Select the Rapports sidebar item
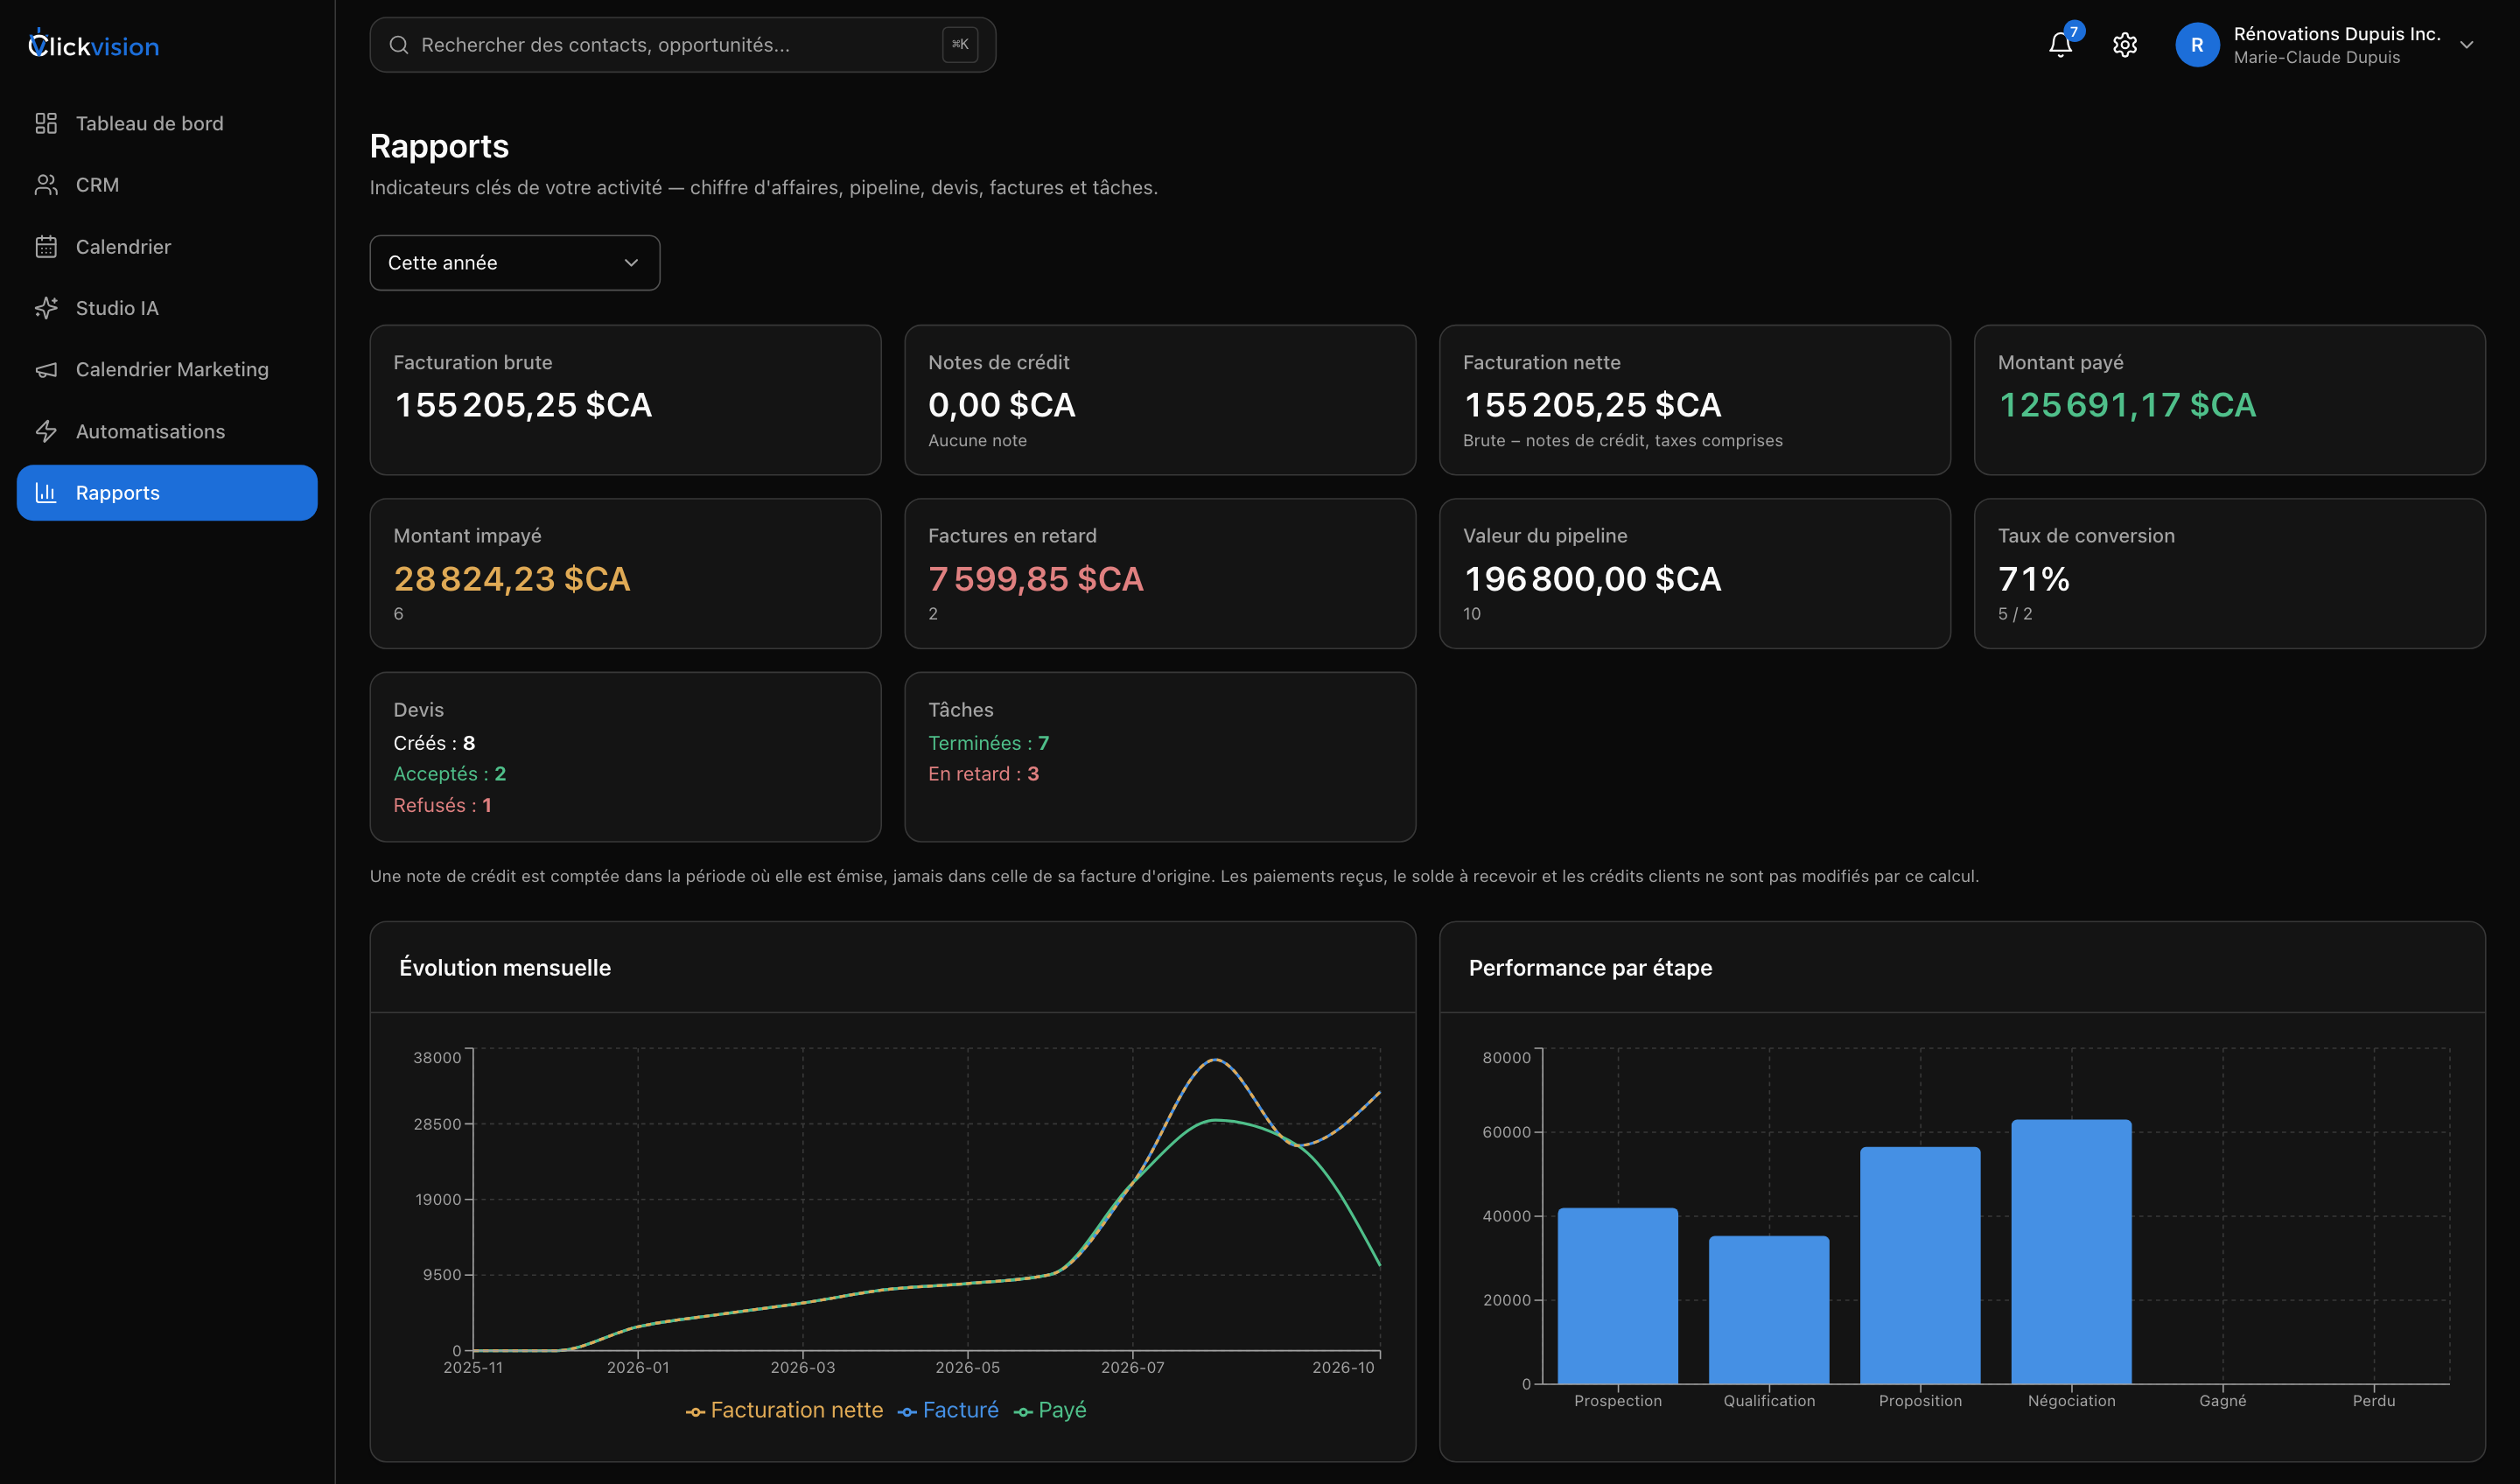Image resolution: width=2520 pixels, height=1484 pixels. click(167, 492)
